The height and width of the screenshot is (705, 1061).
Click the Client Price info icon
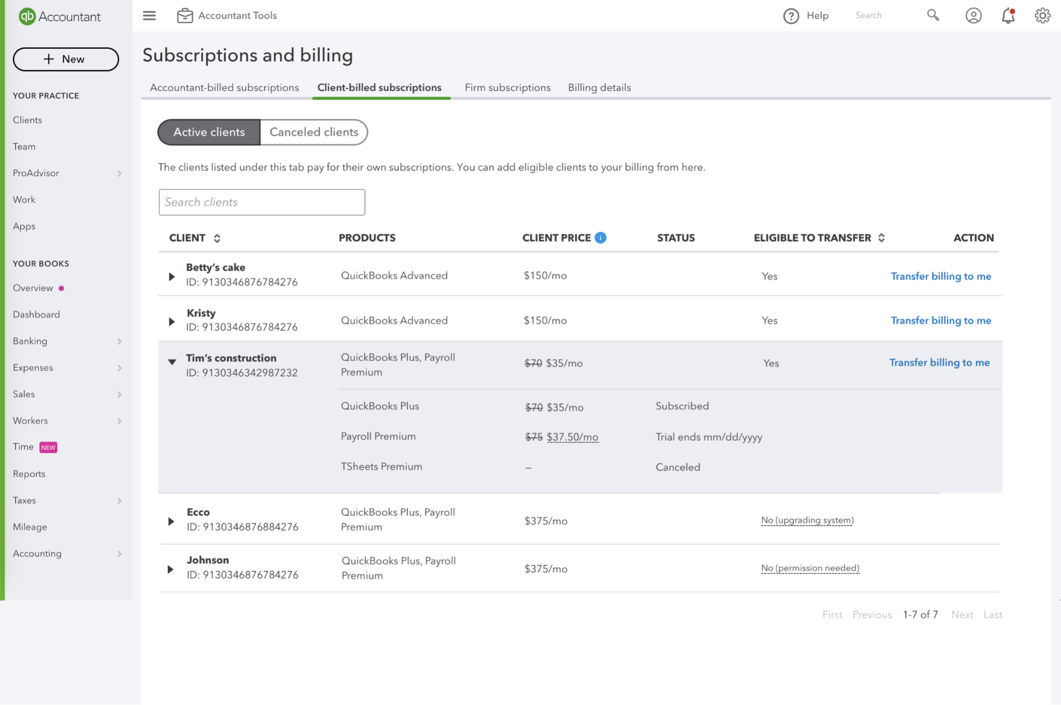click(600, 238)
